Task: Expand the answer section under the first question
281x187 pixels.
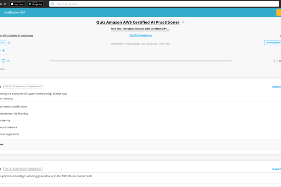Action: pos(2,144)
